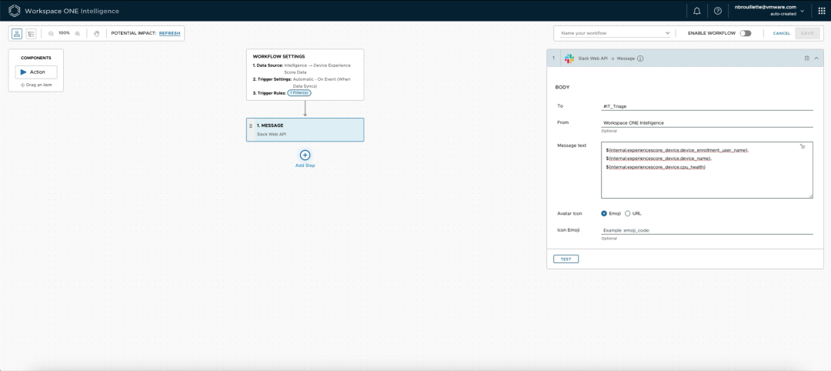Toggle the Enable Workflow switch

pyautogui.click(x=746, y=33)
